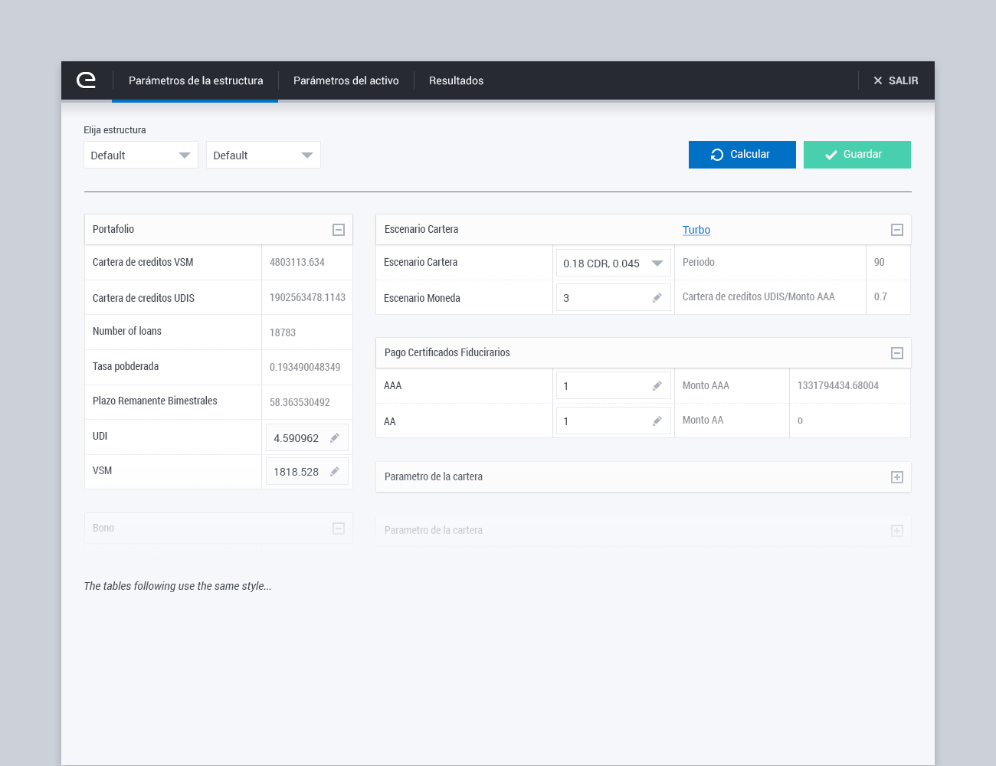The image size is (996, 766).
Task: Edit the VSM value 1818.528
Action: 307,471
